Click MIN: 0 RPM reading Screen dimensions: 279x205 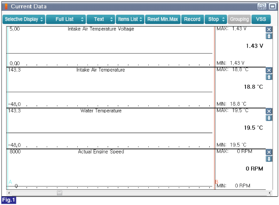[x=233, y=186]
